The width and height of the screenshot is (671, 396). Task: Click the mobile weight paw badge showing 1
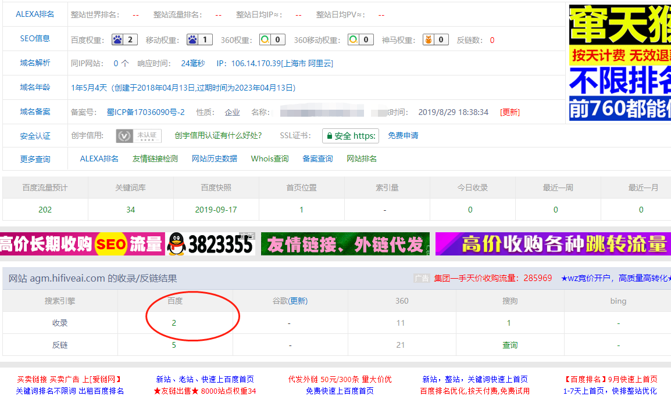(x=199, y=39)
